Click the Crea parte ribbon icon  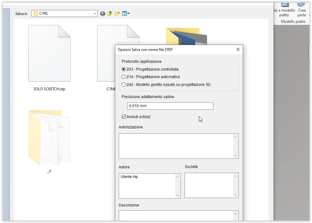point(302,10)
